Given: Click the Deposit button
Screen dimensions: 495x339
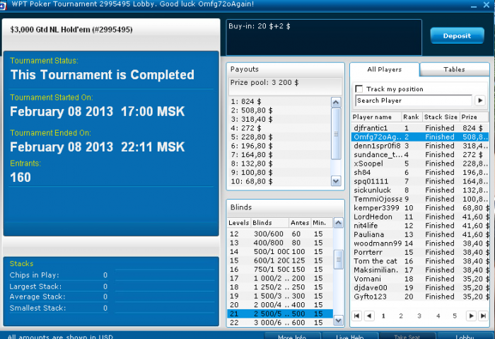Looking at the screenshot, I should [x=457, y=35].
